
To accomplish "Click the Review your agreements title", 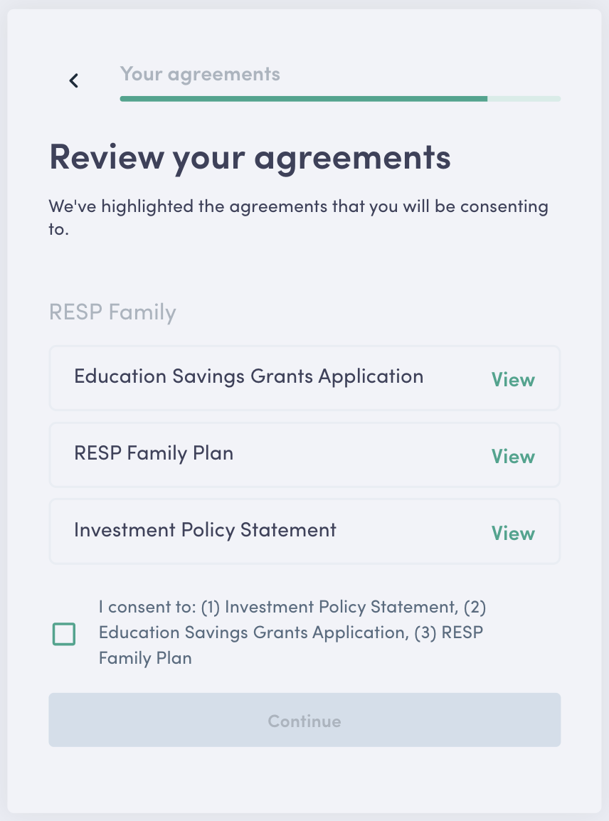I will coord(250,157).
